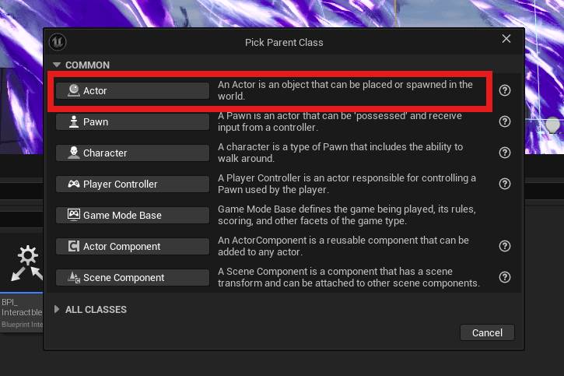Screen dimensions: 564x376
Task: Choose the Game Mode Base class
Action: [132, 215]
